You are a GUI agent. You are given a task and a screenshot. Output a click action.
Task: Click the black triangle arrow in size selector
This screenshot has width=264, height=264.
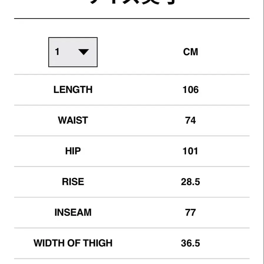(84, 52)
